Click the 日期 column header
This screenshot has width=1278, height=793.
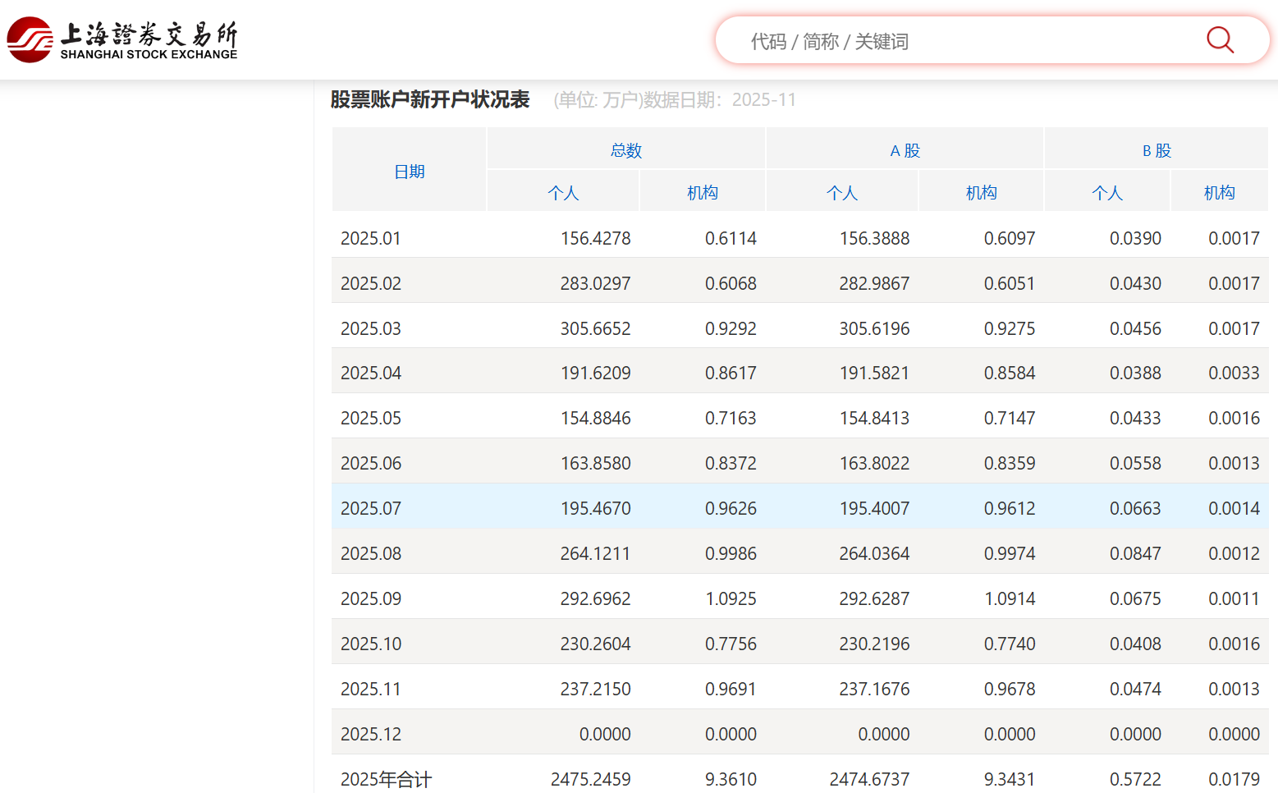tap(409, 172)
